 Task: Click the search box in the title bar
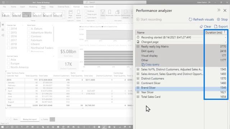115,2
